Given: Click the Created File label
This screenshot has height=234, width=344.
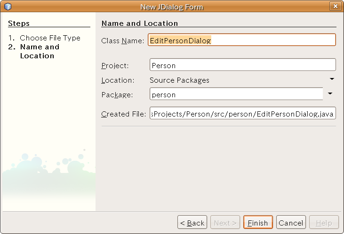Looking at the screenshot, I should (x=124, y=115).
